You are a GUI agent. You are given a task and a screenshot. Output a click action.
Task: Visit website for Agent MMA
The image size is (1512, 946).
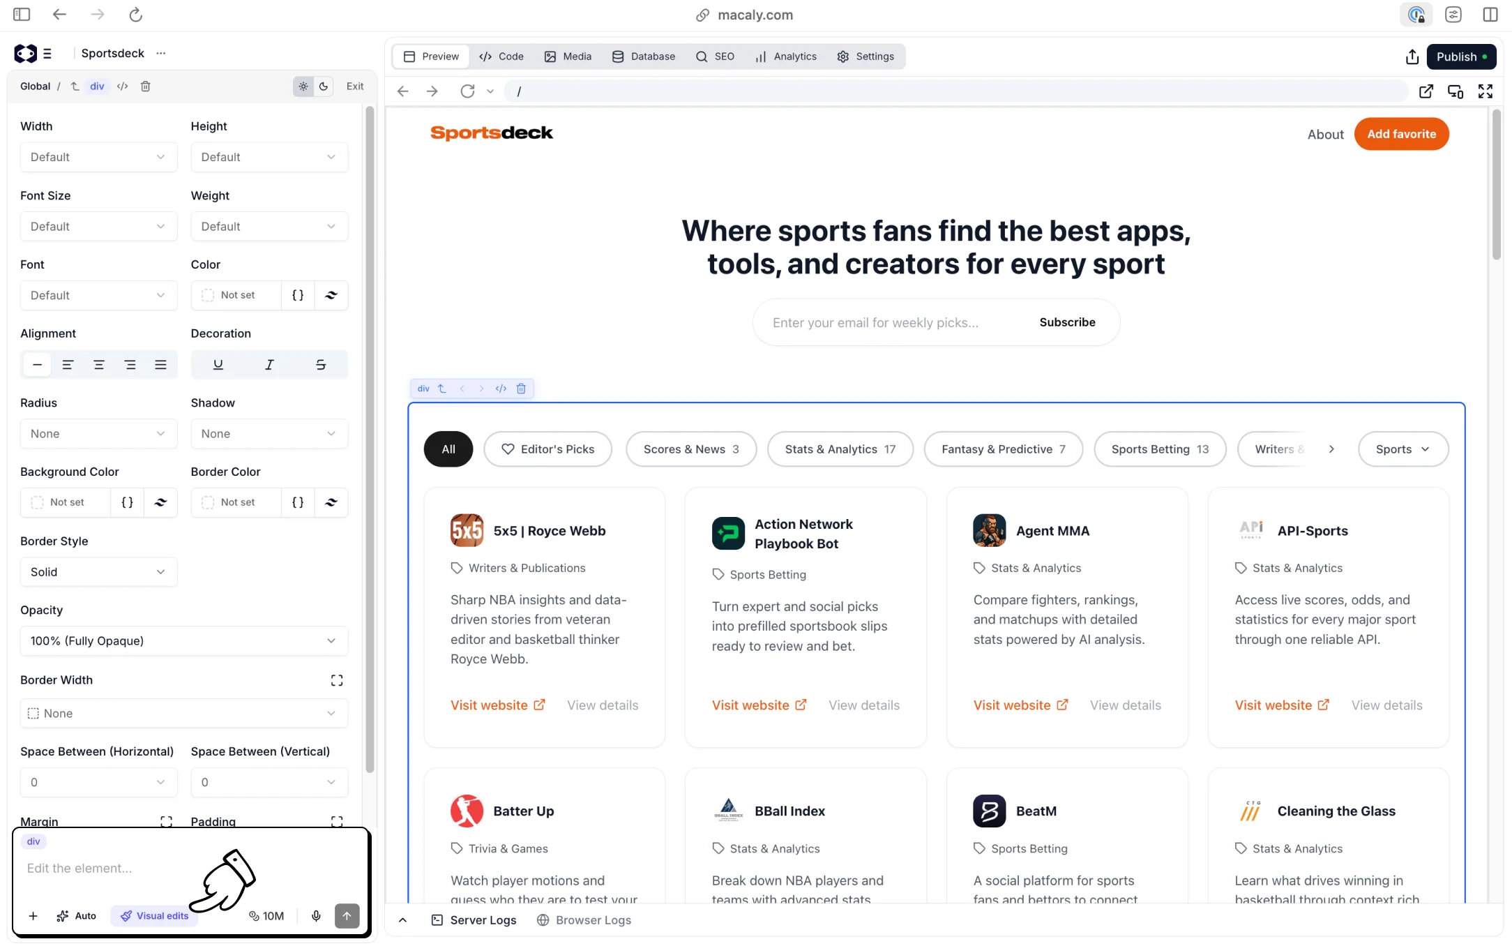pos(1020,705)
